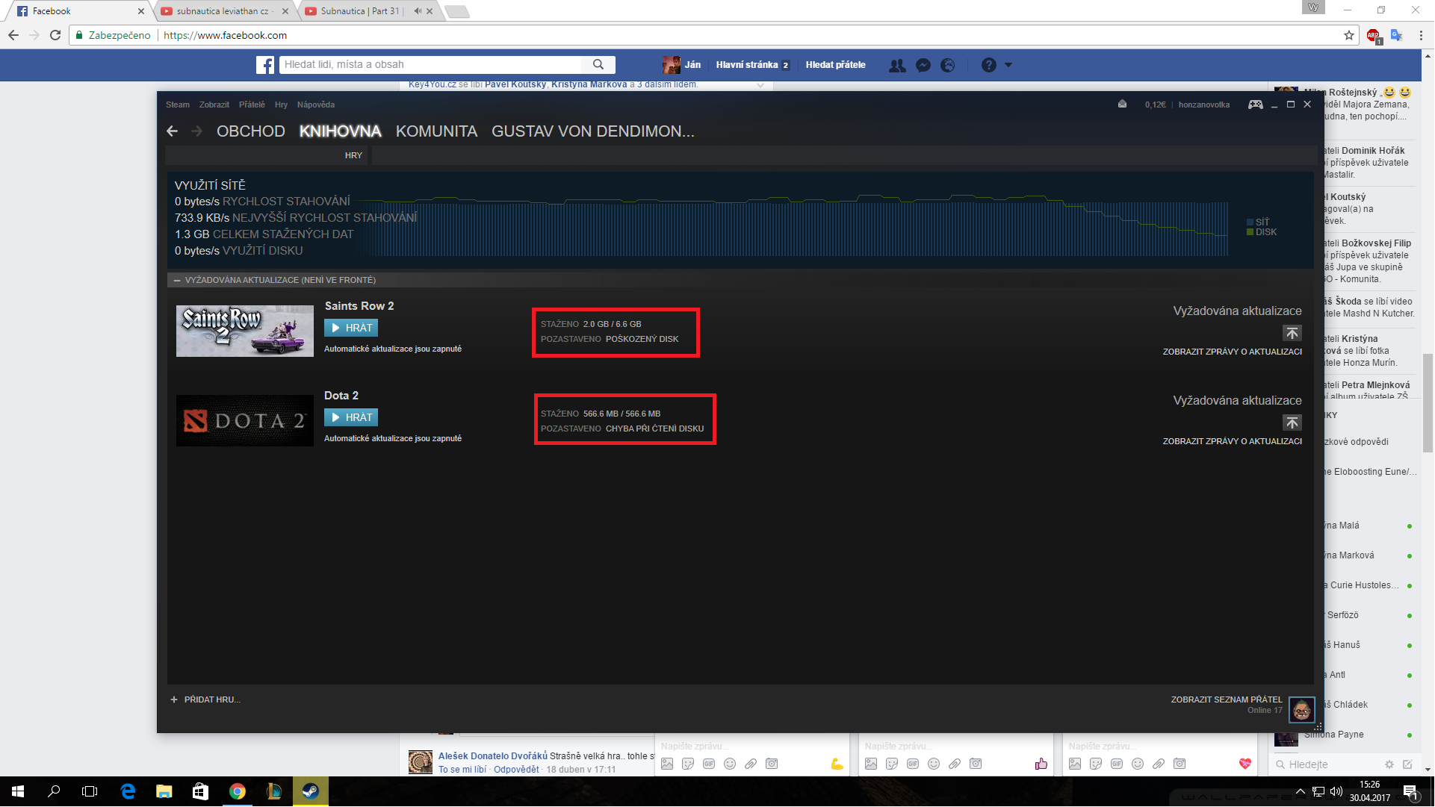
Task: Click PŘIDAT HRU at the bottom
Action: coord(212,699)
